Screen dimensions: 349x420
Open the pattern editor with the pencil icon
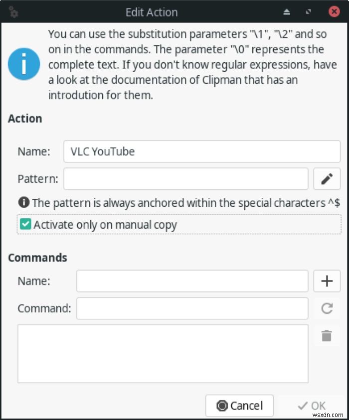click(327, 179)
